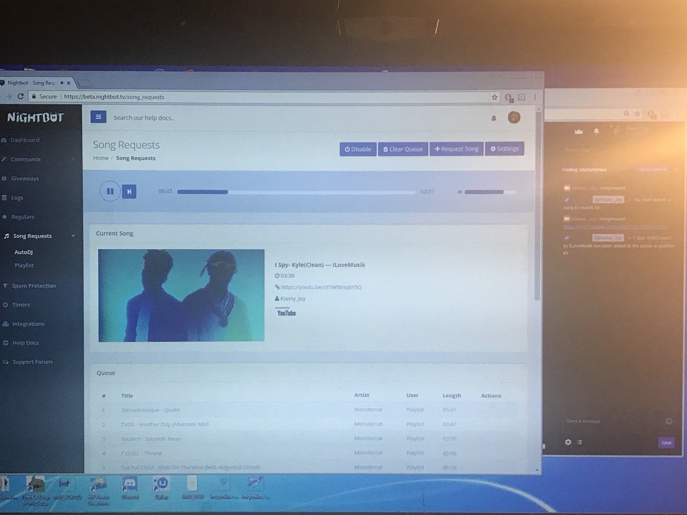Click the bell icon in Twitch header
This screenshot has width=687, height=515.
pos(597,131)
